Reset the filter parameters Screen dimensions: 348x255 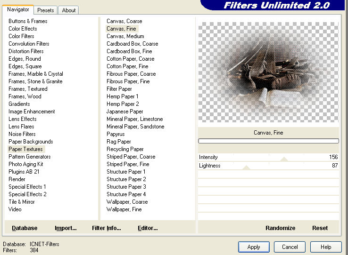pyautogui.click(x=320, y=228)
